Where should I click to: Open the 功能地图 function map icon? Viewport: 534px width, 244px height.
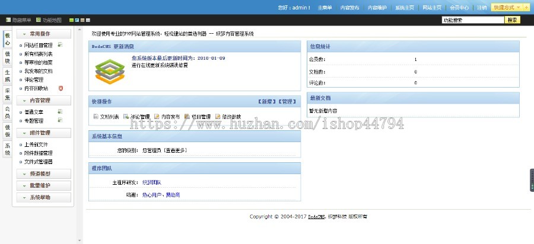click(39, 20)
